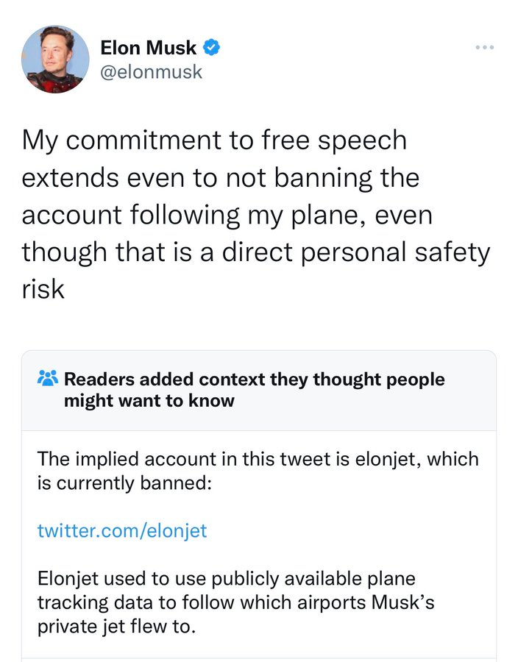This screenshot has height=662, width=518.
Task: Open Elon Musk's profile picture
Action: pyautogui.click(x=55, y=60)
